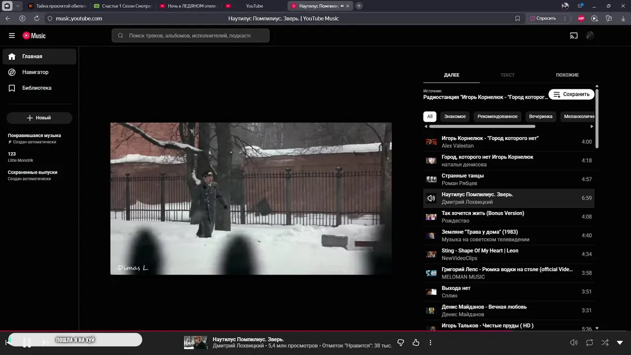Switch to the ТЕКСТ tab
The width and height of the screenshot is (631, 355).
[507, 75]
